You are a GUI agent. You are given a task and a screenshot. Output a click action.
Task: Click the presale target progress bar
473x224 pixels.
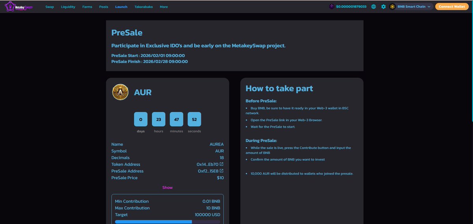(168, 222)
